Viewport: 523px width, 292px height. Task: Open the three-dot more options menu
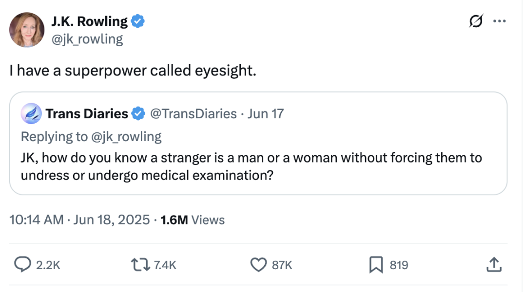click(x=500, y=21)
